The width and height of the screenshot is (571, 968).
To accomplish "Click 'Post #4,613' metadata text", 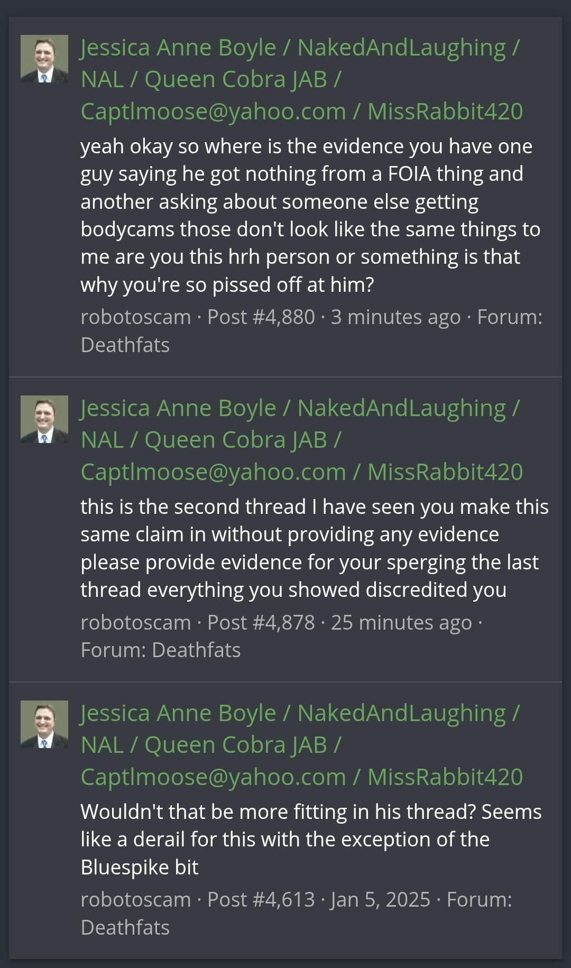I will point(261,899).
